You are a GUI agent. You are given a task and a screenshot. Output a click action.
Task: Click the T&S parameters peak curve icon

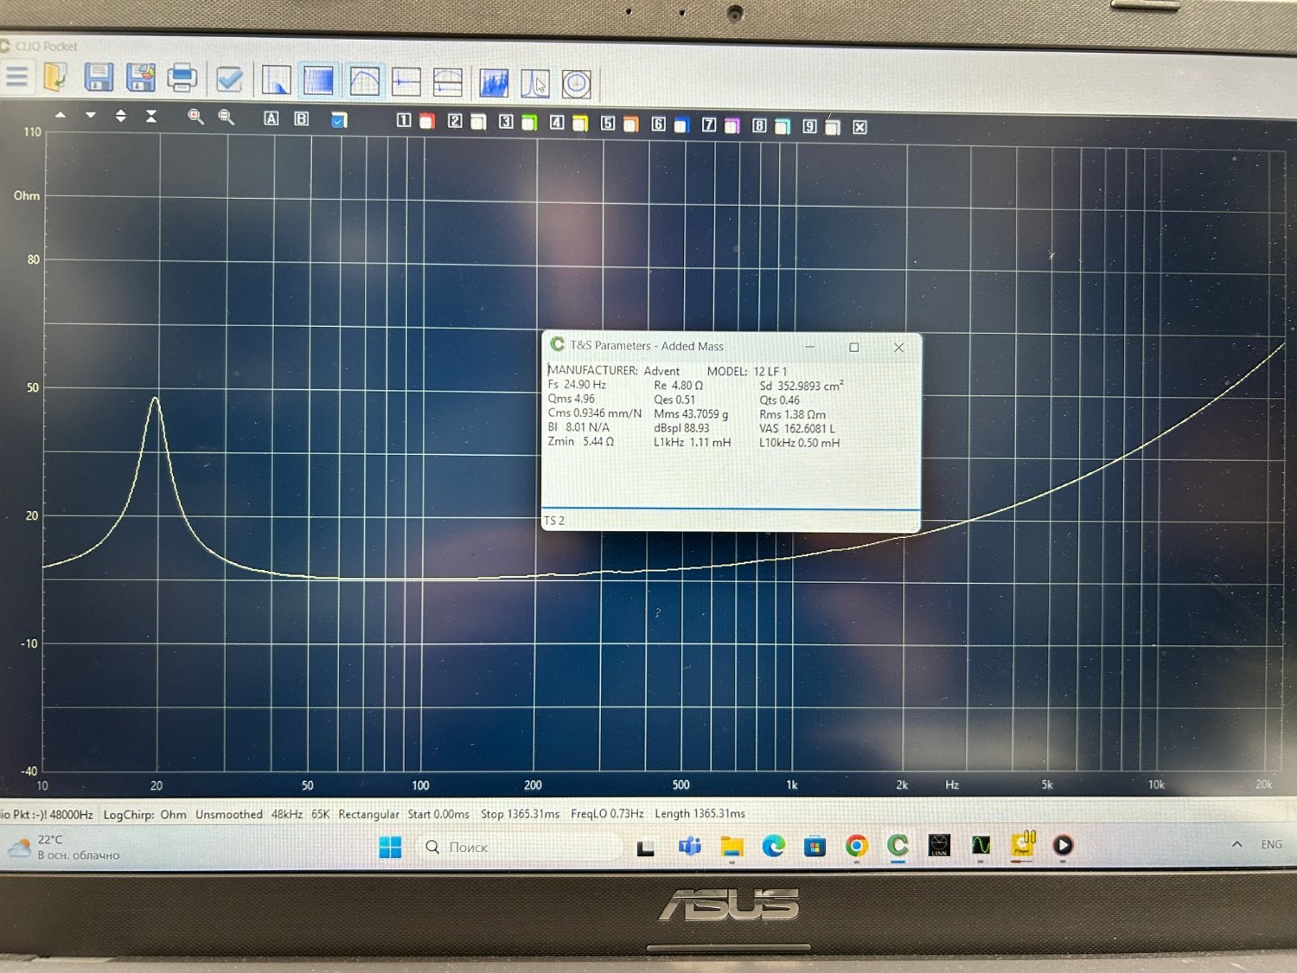[x=535, y=84]
